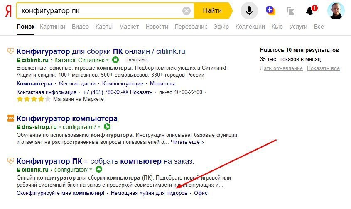This screenshot has height=209, width=351.
Task: Switch to the Коллекции tab
Action: pos(250,27)
